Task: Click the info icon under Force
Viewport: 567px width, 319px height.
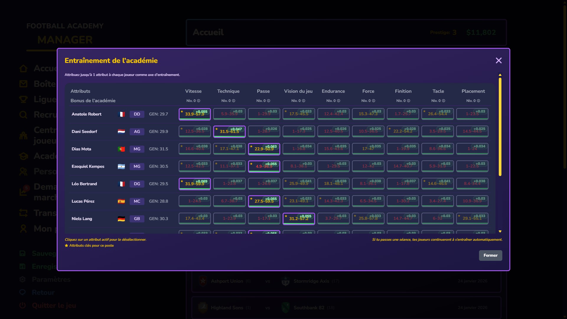Action: tap(374, 101)
